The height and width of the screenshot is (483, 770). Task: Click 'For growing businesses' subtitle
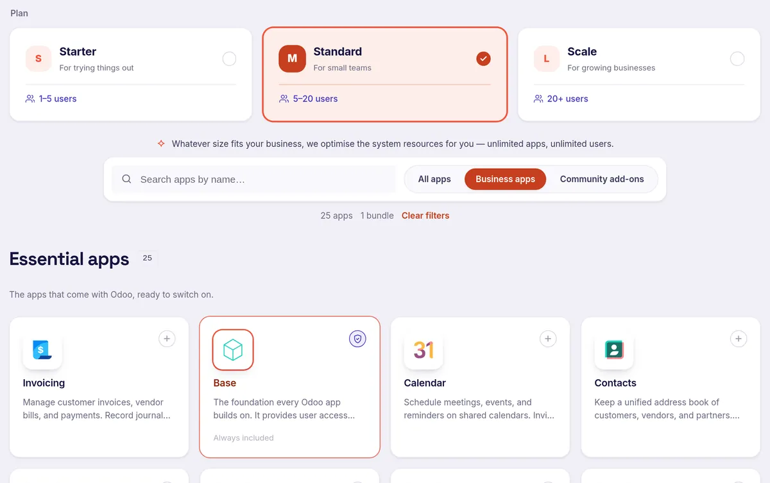pyautogui.click(x=612, y=68)
